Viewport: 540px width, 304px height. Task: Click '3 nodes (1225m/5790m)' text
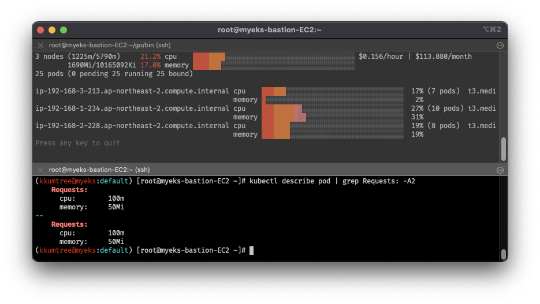click(x=78, y=57)
